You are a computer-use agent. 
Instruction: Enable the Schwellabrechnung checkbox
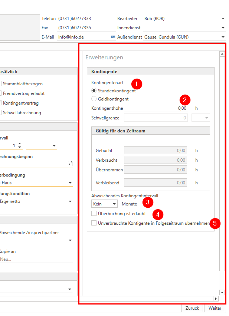coord(1,113)
